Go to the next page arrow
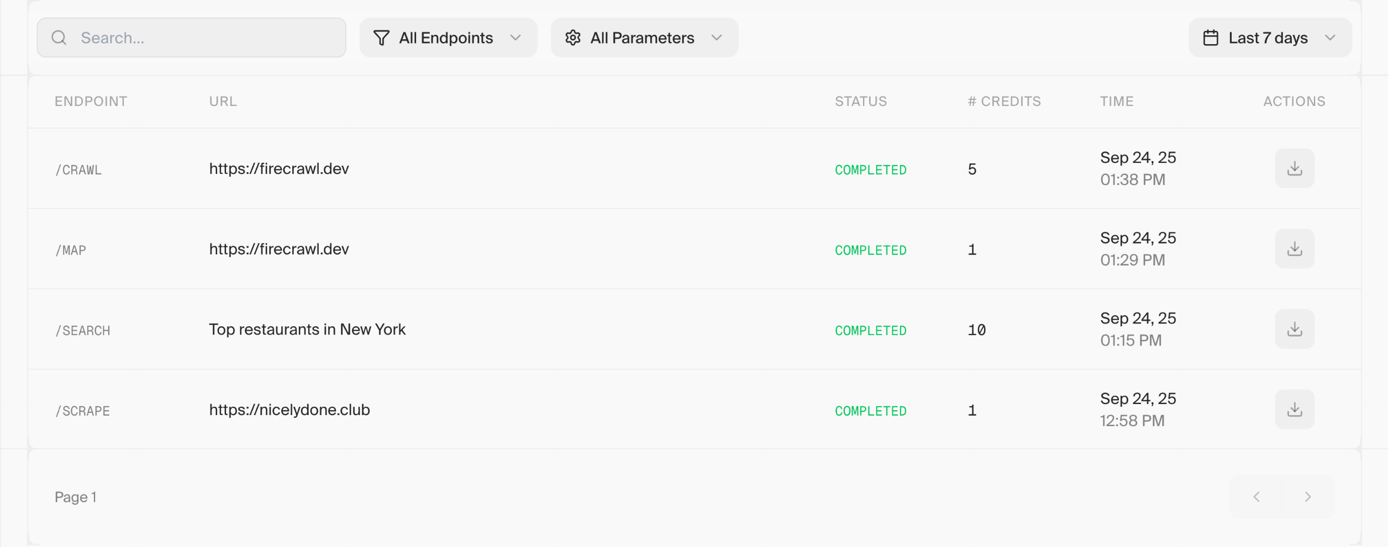The width and height of the screenshot is (1388, 547). [1307, 497]
